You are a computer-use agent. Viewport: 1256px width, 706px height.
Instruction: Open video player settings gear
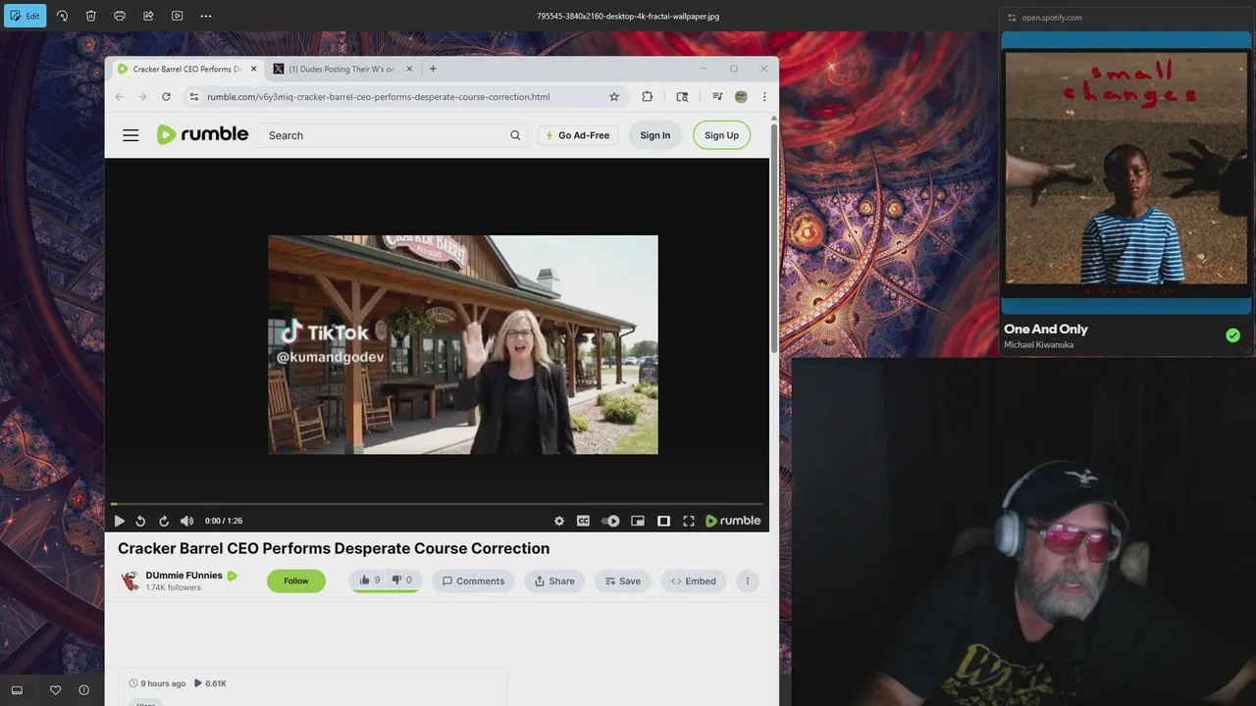tap(559, 521)
